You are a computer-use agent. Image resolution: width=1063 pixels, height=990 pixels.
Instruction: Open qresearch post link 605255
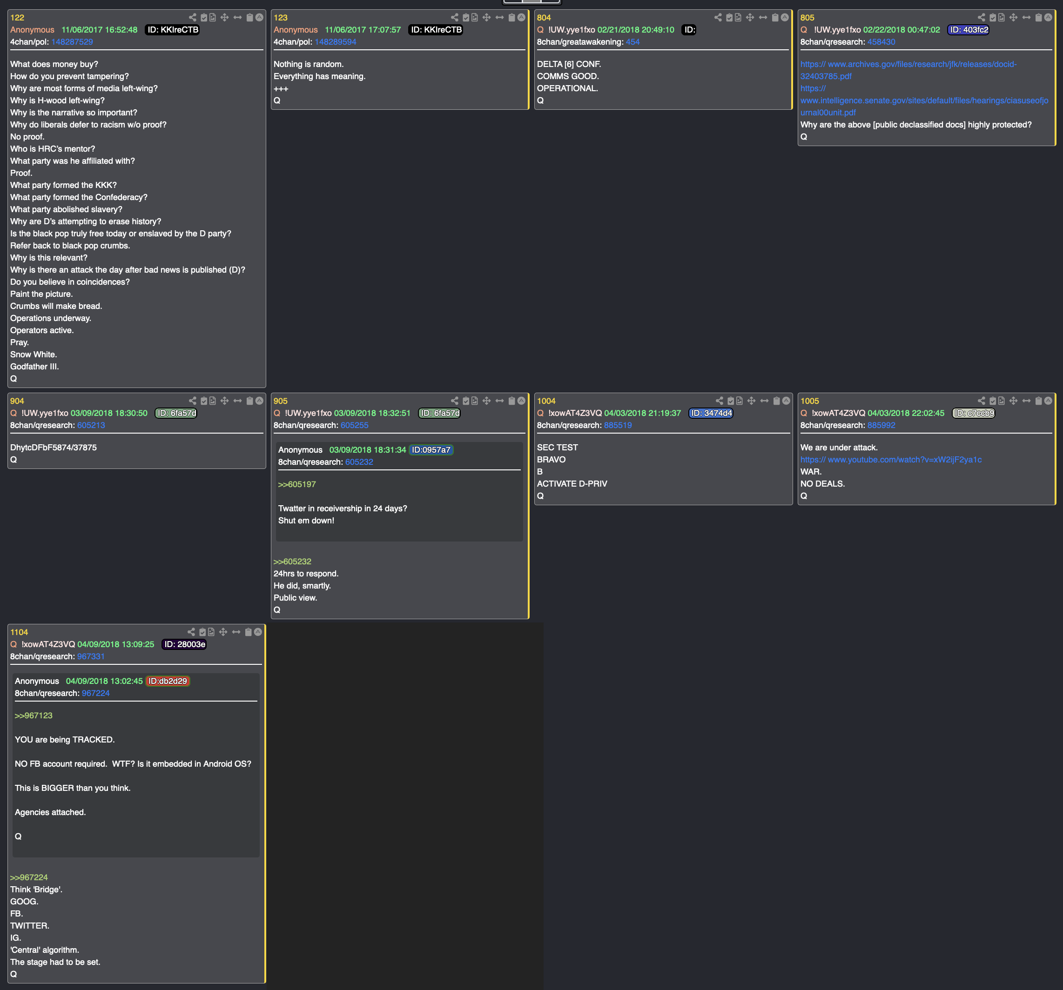tap(355, 425)
